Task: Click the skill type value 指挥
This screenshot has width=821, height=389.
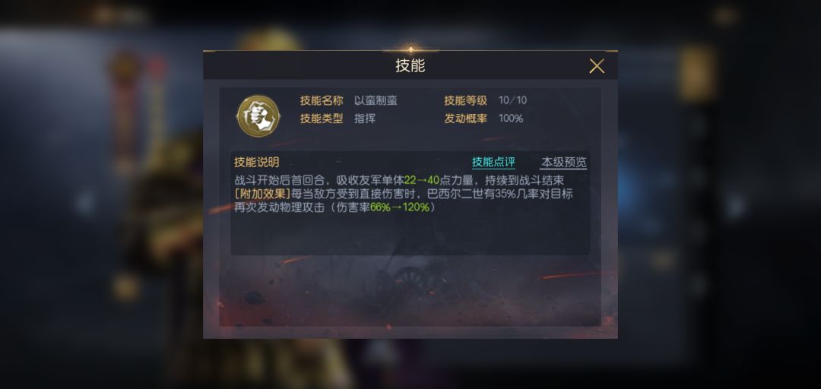Action: tap(365, 119)
